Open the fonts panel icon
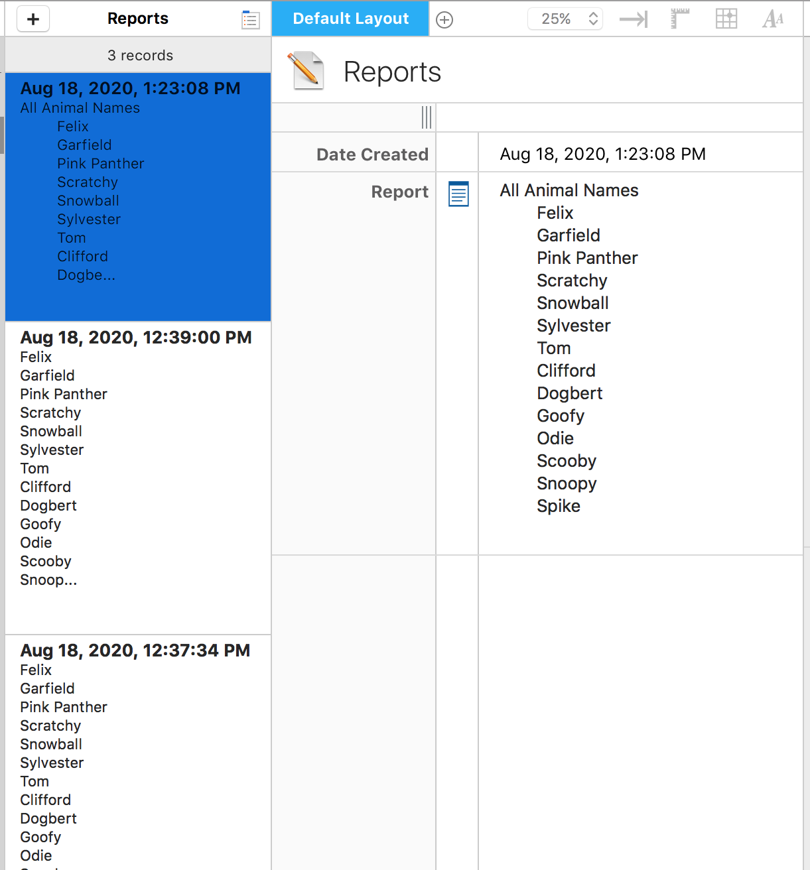This screenshot has height=870, width=810. pos(773,19)
